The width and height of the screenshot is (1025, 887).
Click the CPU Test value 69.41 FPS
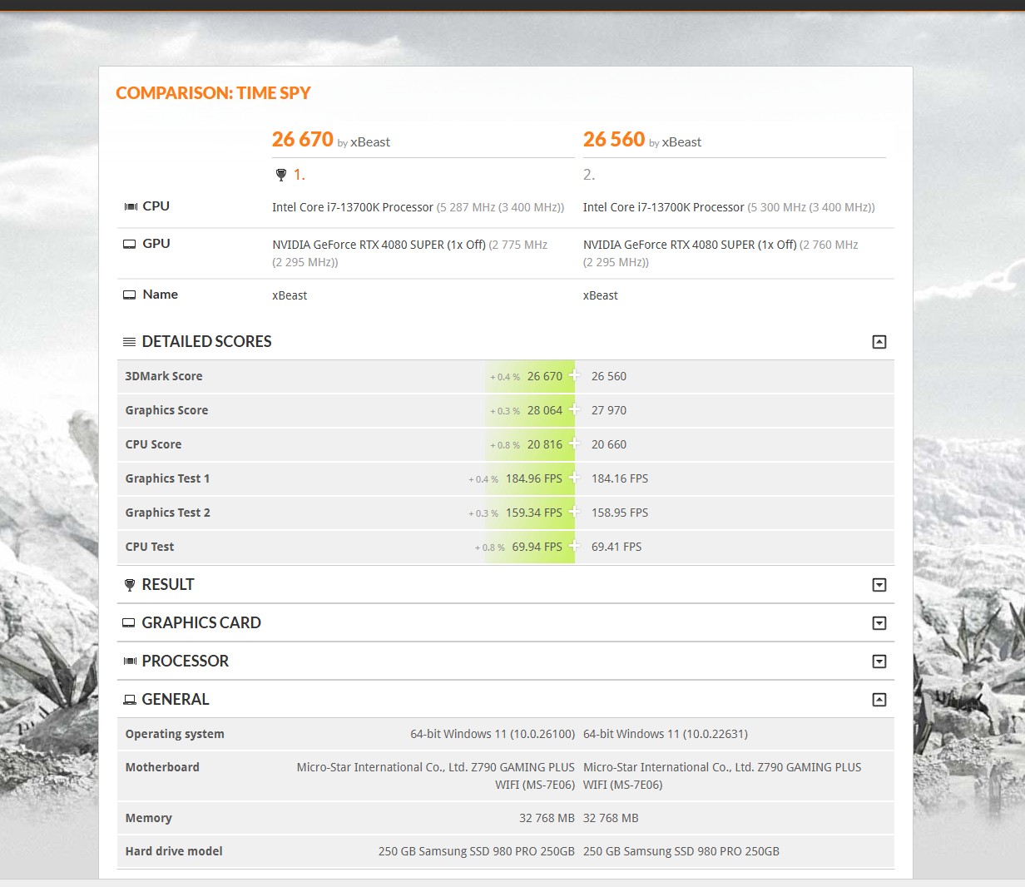[x=616, y=547]
